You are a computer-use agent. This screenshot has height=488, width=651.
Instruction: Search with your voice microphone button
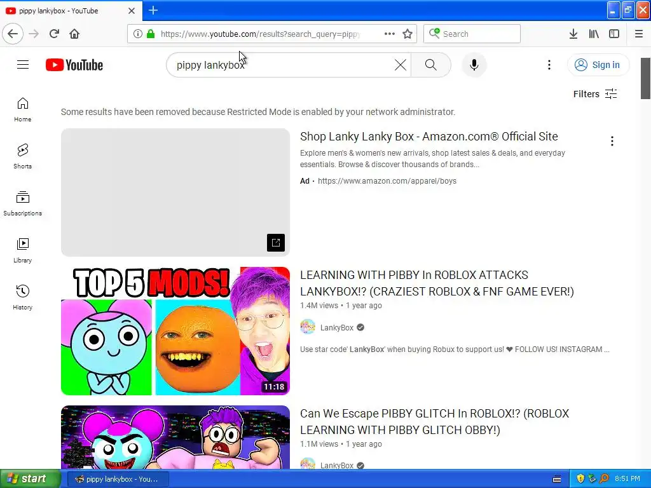[474, 65]
